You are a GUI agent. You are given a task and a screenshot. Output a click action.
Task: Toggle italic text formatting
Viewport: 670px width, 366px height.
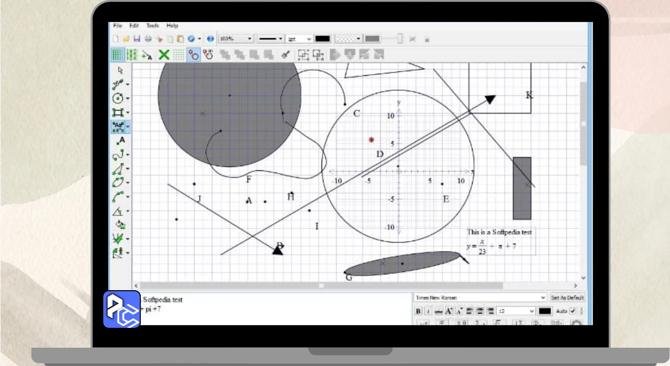point(428,311)
